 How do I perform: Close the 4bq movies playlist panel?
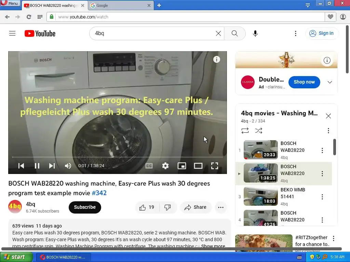coord(328,116)
